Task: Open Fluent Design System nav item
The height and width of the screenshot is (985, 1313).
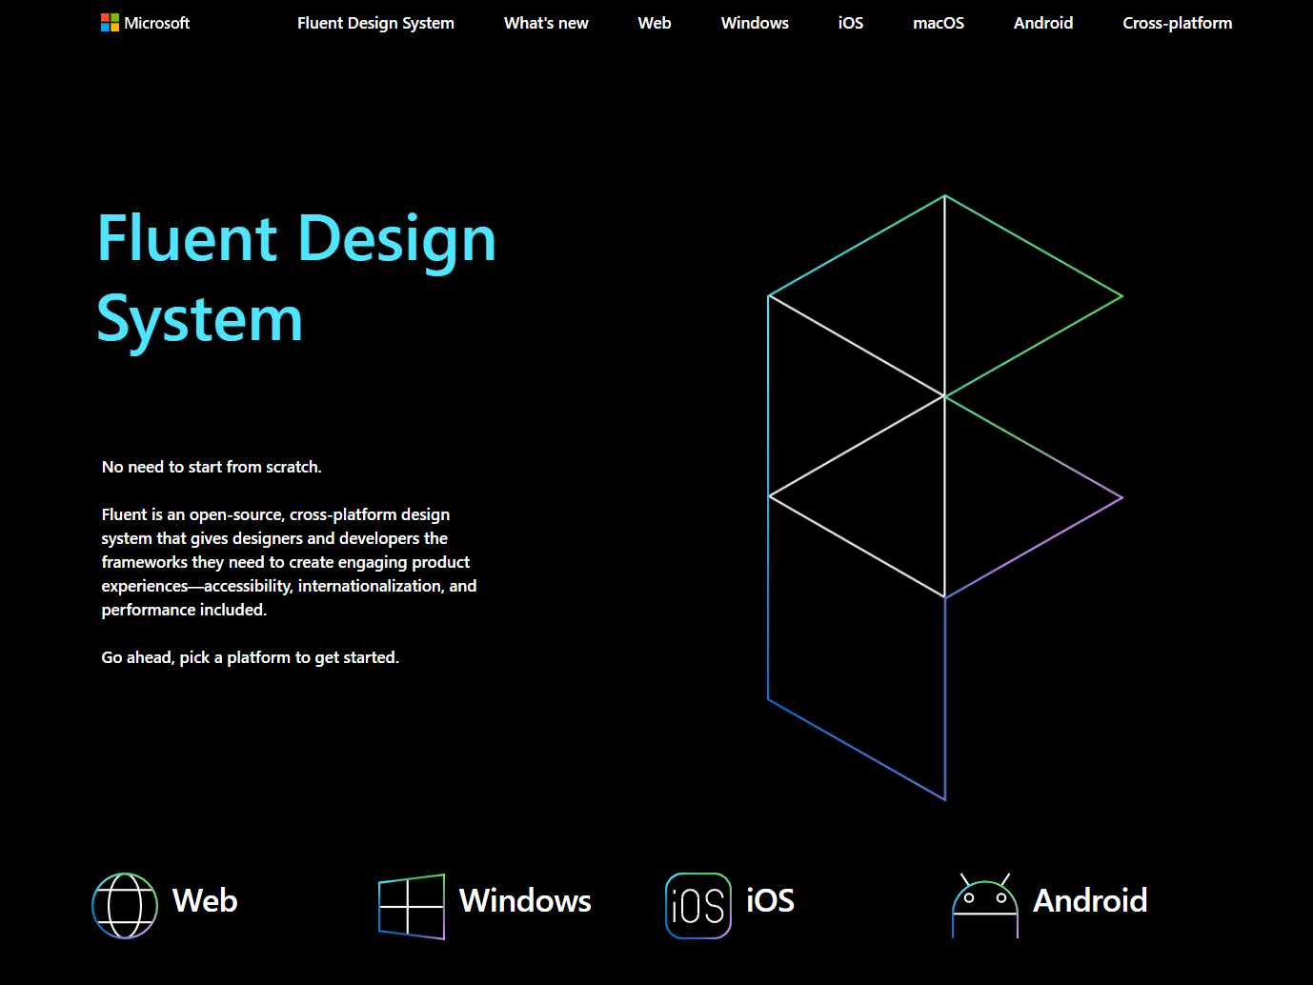Action: point(375,23)
